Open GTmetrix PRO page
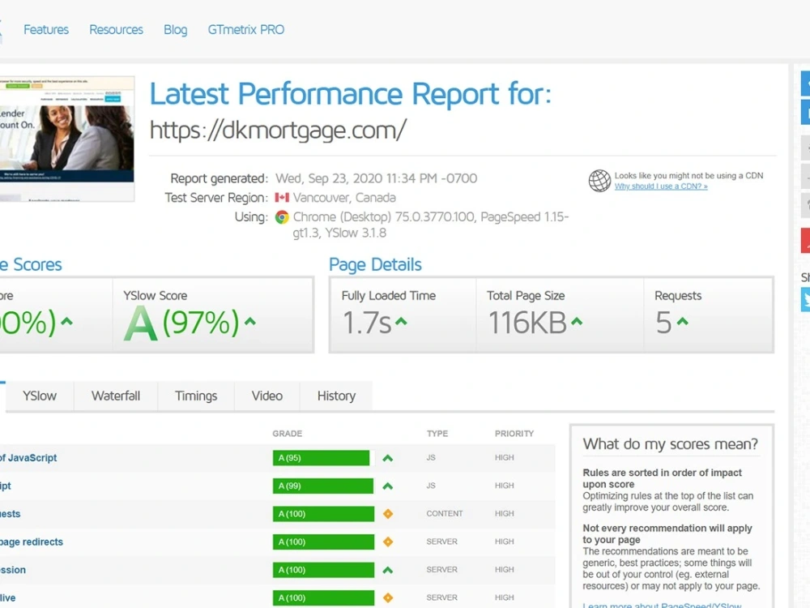Image resolution: width=810 pixels, height=608 pixels. pos(246,29)
